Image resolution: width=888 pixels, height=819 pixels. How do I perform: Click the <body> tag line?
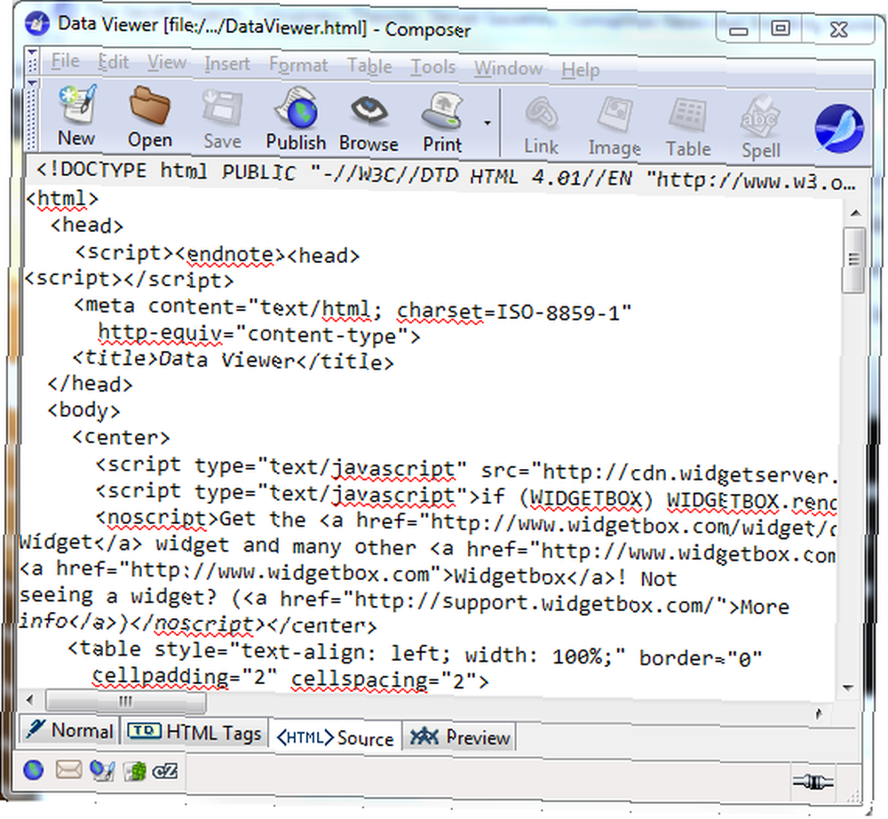83,410
